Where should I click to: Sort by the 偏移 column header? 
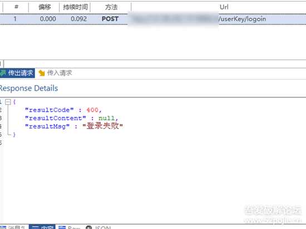tap(45, 7)
